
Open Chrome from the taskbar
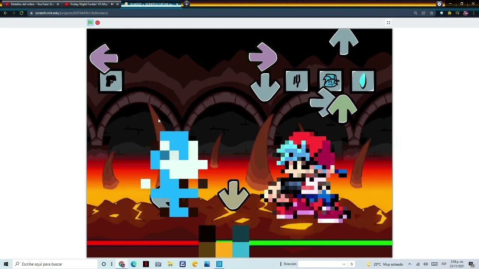click(x=122, y=264)
